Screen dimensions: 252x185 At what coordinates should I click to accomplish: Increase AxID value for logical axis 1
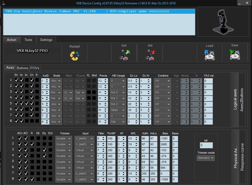47,80
